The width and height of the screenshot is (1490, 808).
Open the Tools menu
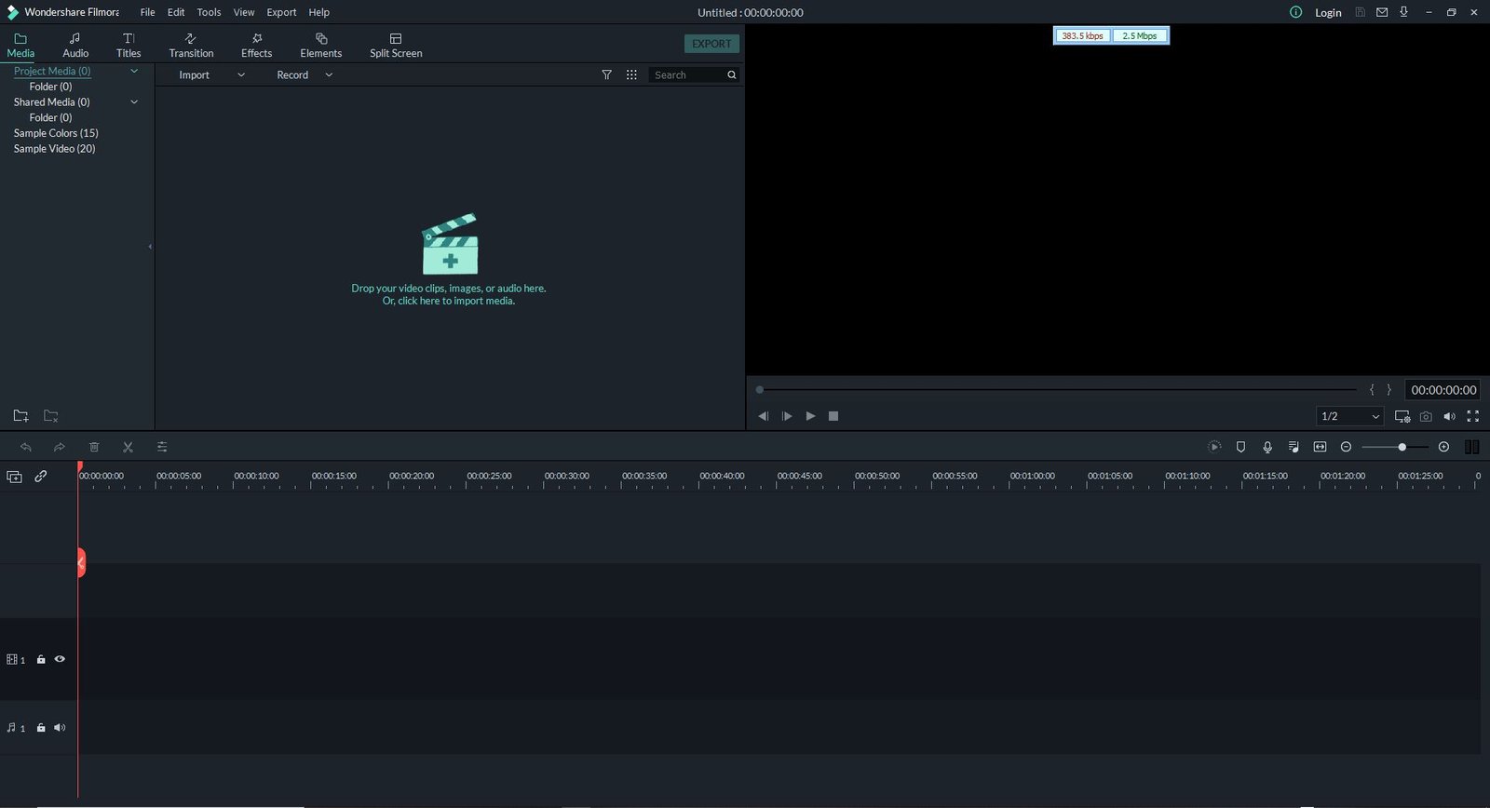click(x=209, y=12)
